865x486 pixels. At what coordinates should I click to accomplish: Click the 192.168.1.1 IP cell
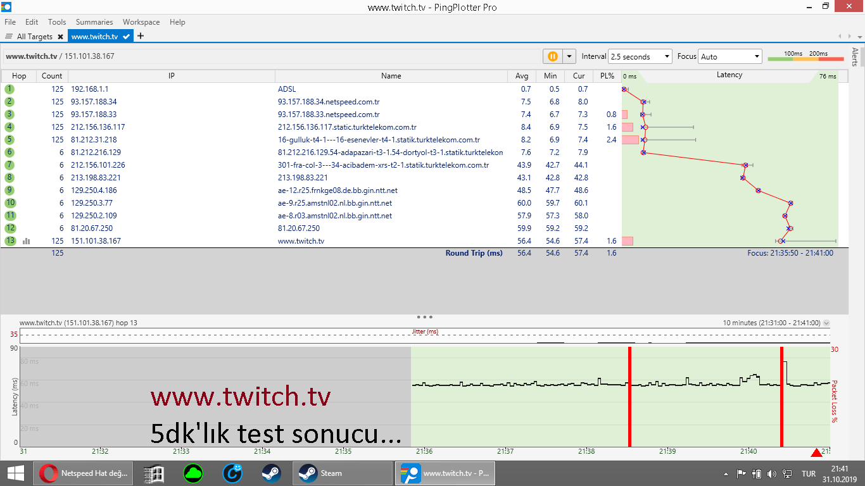[x=89, y=89]
